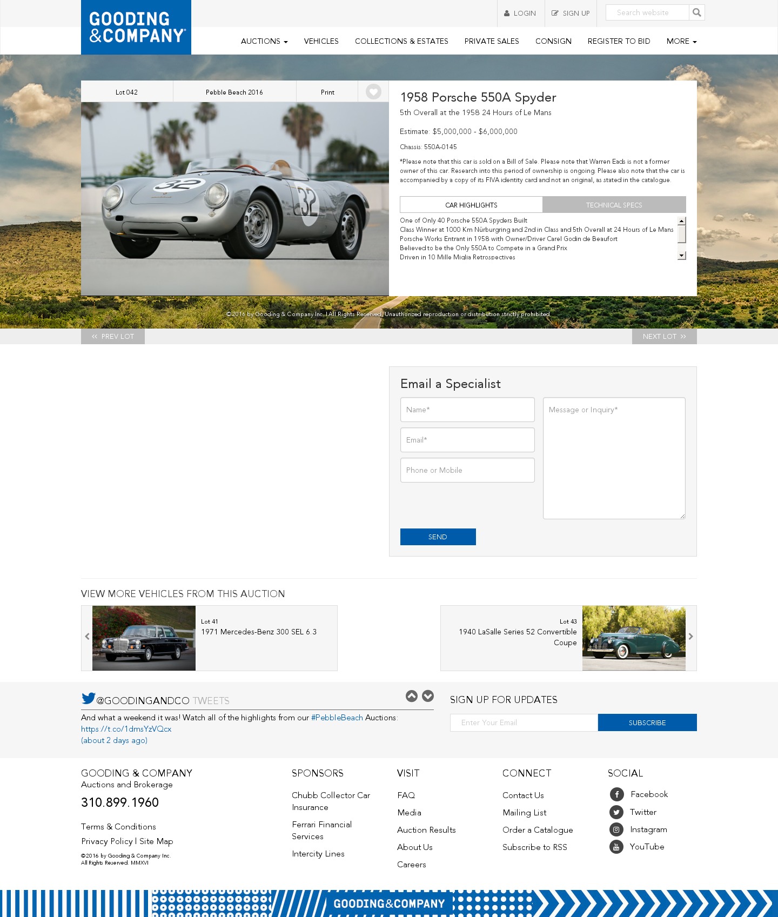The width and height of the screenshot is (778, 917).
Task: Open the Careers link
Action: click(x=412, y=865)
